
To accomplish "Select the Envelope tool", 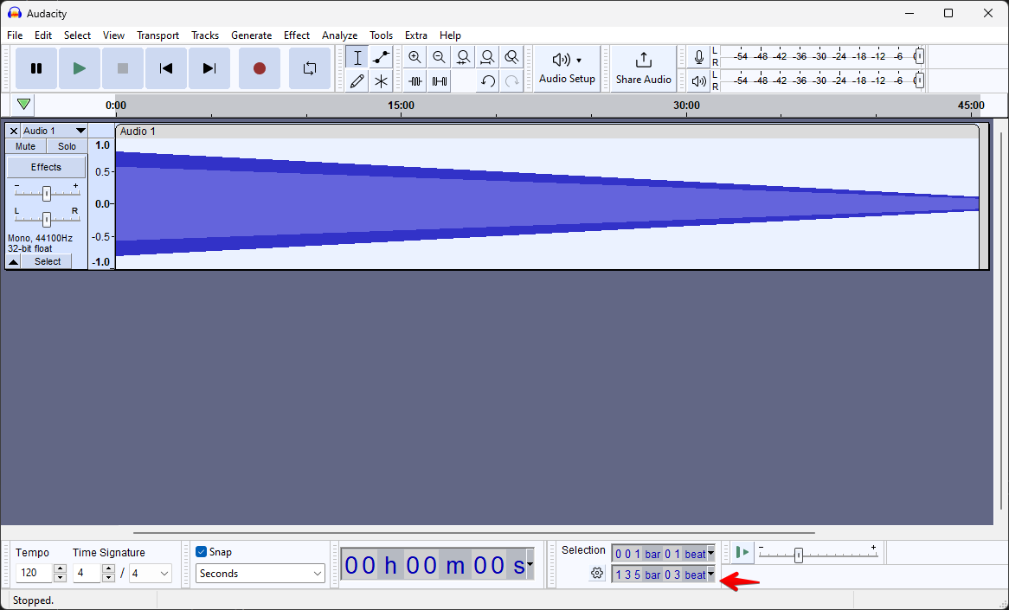I will 381,57.
